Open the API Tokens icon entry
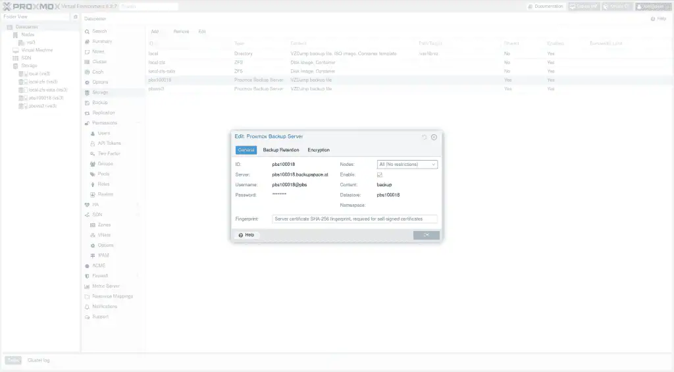This screenshot has height=372, width=674. point(91,144)
